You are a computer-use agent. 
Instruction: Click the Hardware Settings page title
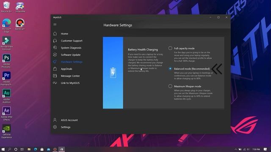pos(118,25)
